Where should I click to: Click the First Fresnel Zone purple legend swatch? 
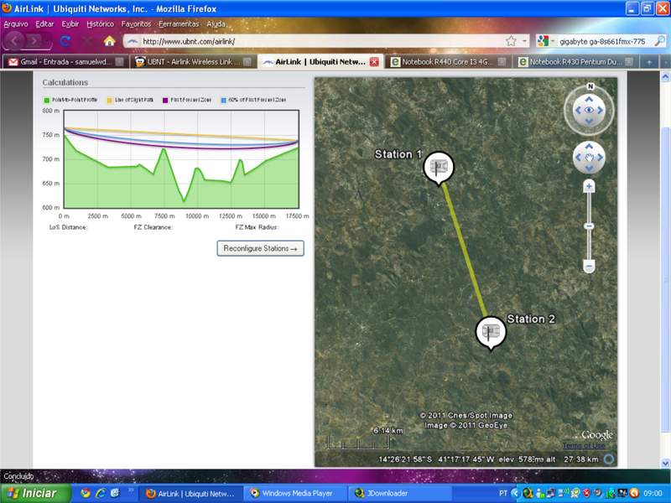coord(165,100)
